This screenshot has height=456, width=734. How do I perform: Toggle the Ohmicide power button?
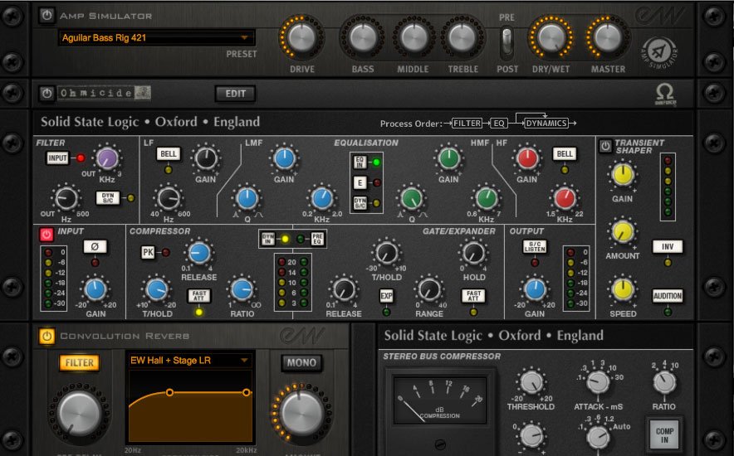click(46, 93)
